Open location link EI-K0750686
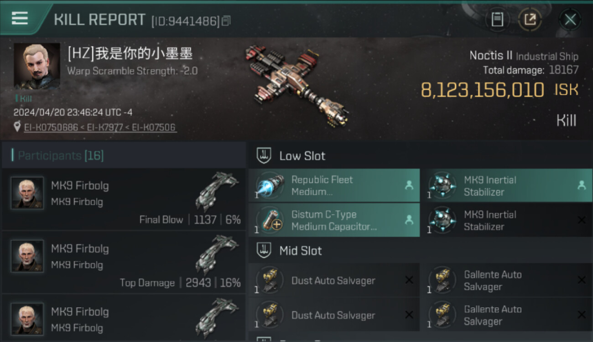The image size is (593, 342). point(51,128)
